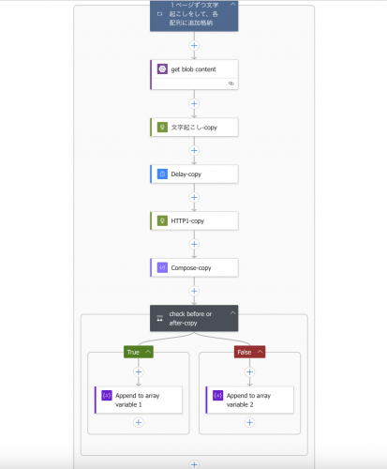The width and height of the screenshot is (387, 469).
Task: Add a step between Compose-copy and condition
Action: (x=194, y=291)
